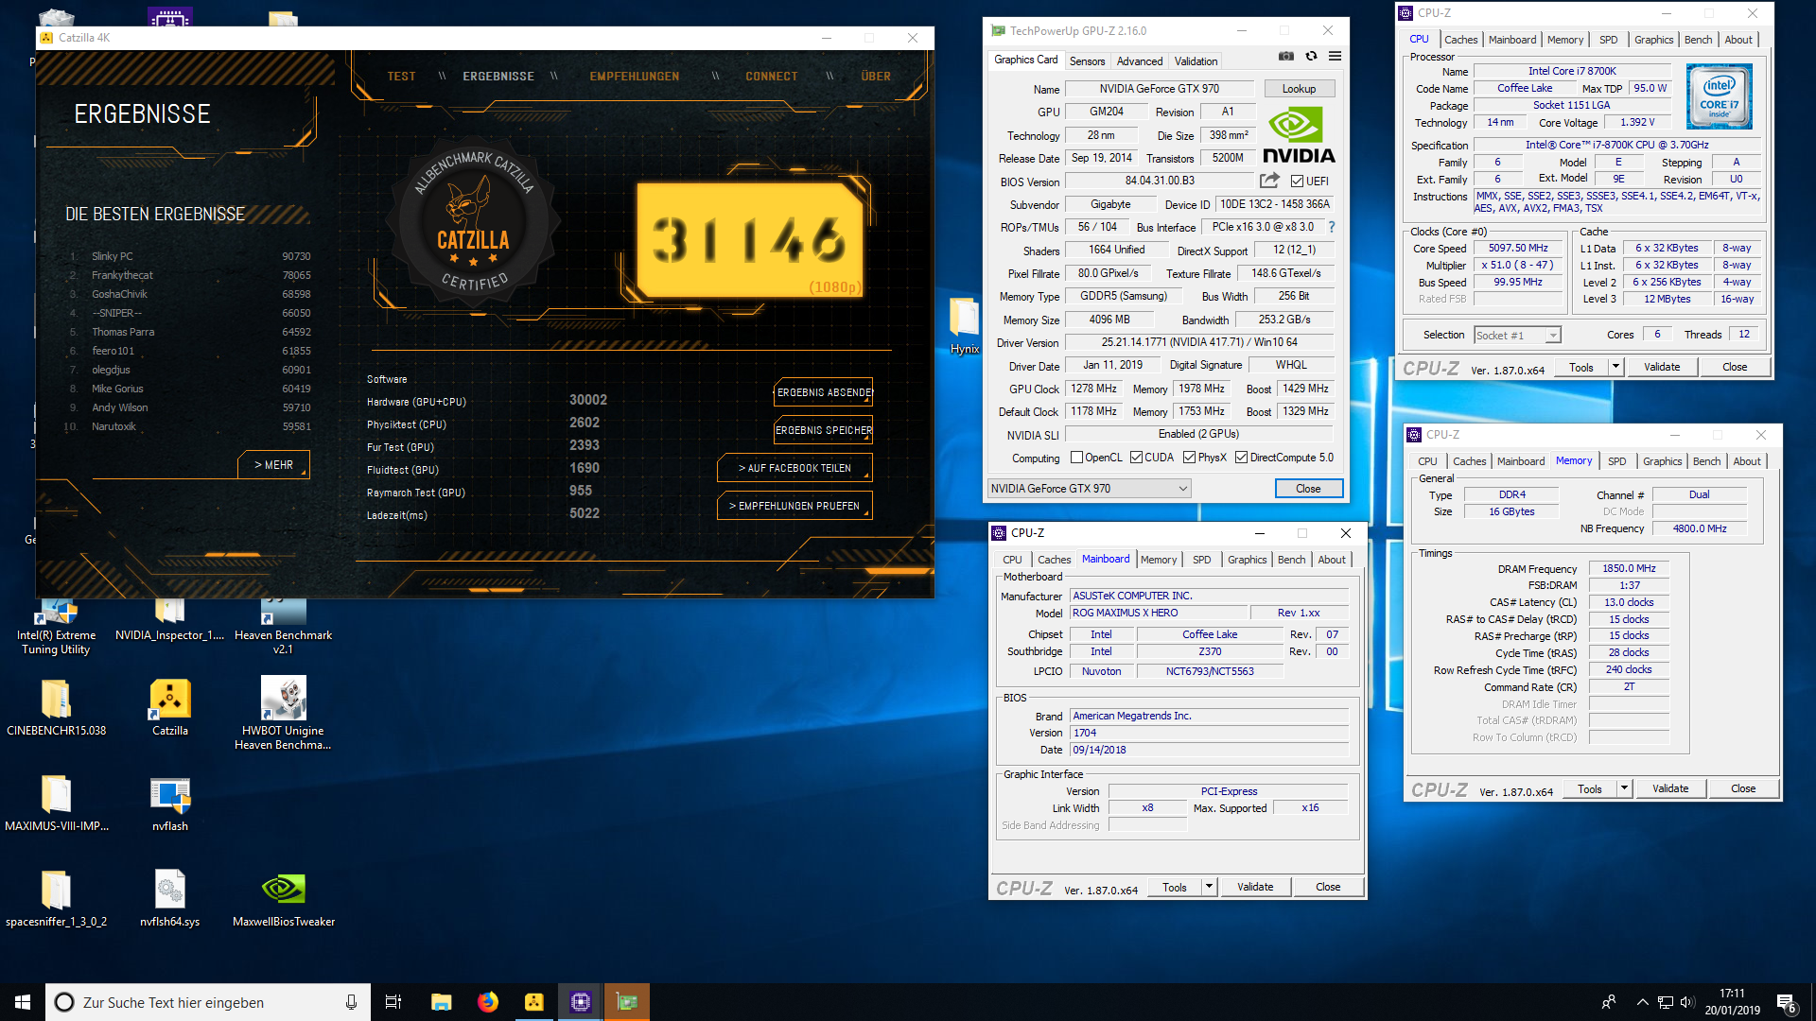Launch Catzilla from the desktop icon
This screenshot has width=1816, height=1021.
click(170, 707)
